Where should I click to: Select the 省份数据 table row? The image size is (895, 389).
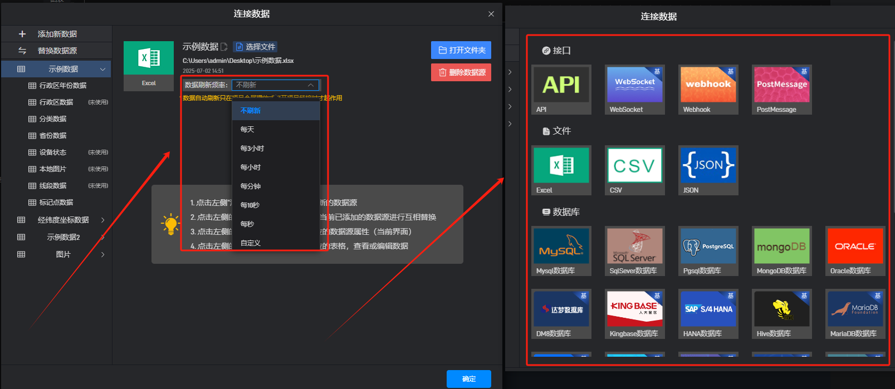point(57,136)
